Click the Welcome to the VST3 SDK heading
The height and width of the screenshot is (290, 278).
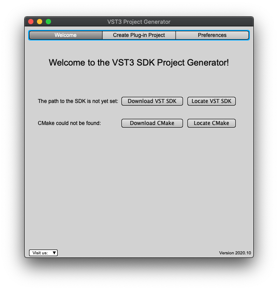tap(139, 62)
